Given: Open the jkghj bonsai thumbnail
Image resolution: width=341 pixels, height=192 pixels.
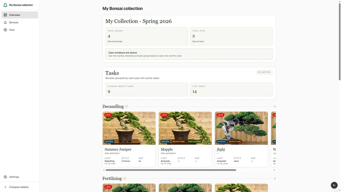Looking at the screenshot, I should 242,128.
